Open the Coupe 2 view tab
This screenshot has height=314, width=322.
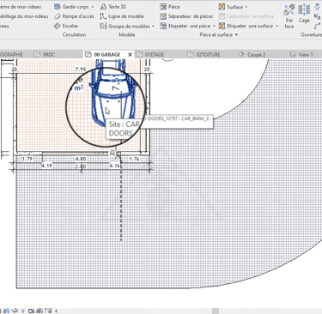coord(252,54)
